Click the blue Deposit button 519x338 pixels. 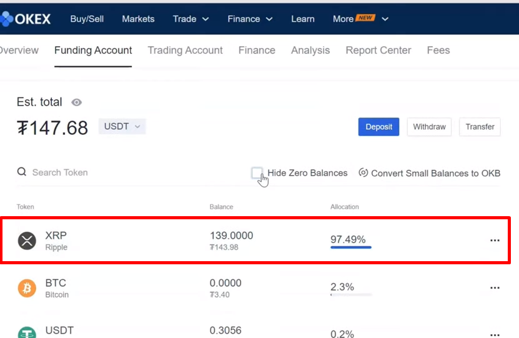[378, 127]
